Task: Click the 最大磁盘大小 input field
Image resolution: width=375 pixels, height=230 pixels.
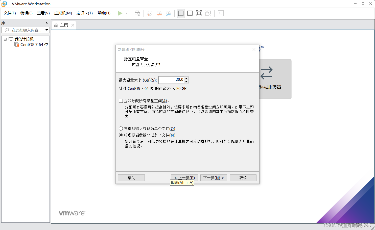Action: [x=171, y=80]
